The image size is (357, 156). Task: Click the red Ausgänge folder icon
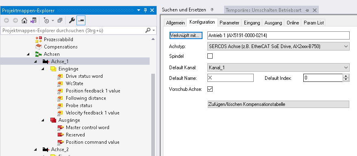pyautogui.click(x=53, y=120)
